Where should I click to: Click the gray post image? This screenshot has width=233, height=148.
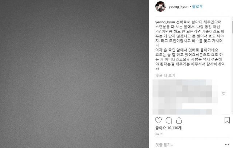[74, 74]
